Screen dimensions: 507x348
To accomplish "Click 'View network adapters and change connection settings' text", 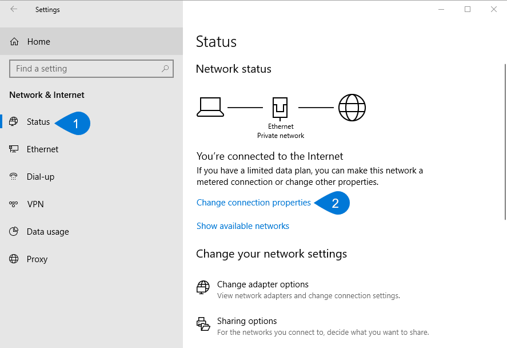I will [309, 296].
